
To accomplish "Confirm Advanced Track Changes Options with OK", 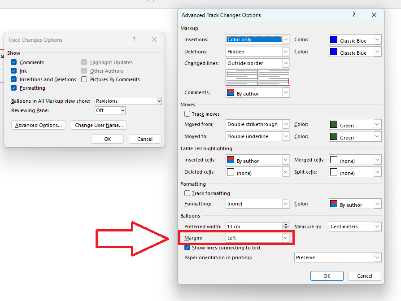I will tap(327, 276).
